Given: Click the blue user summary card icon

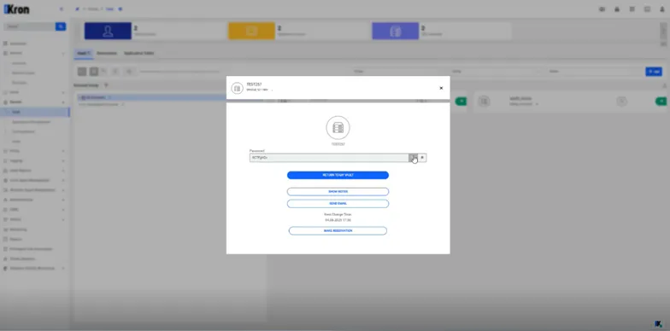Looking at the screenshot, I should click(108, 31).
